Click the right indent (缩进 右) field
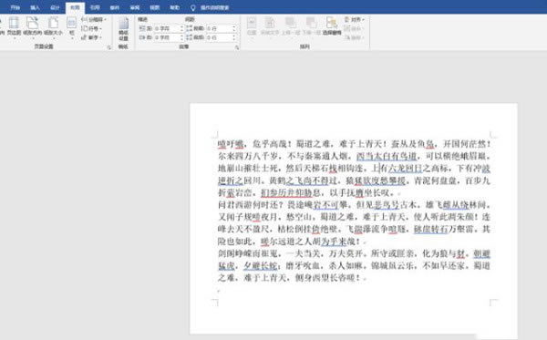The width and height of the screenshot is (547, 340). [x=169, y=37]
